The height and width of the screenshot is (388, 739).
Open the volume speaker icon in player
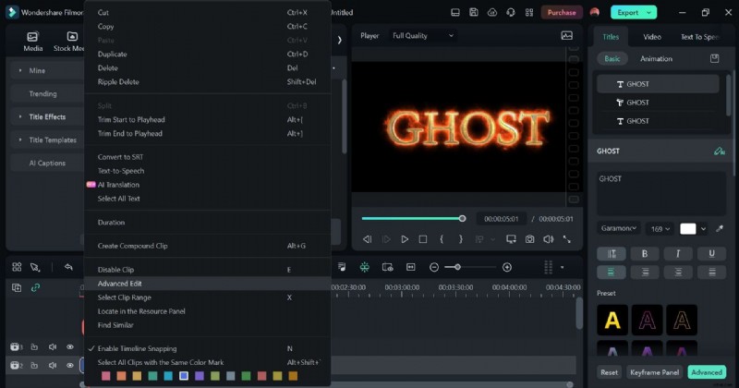click(548, 239)
